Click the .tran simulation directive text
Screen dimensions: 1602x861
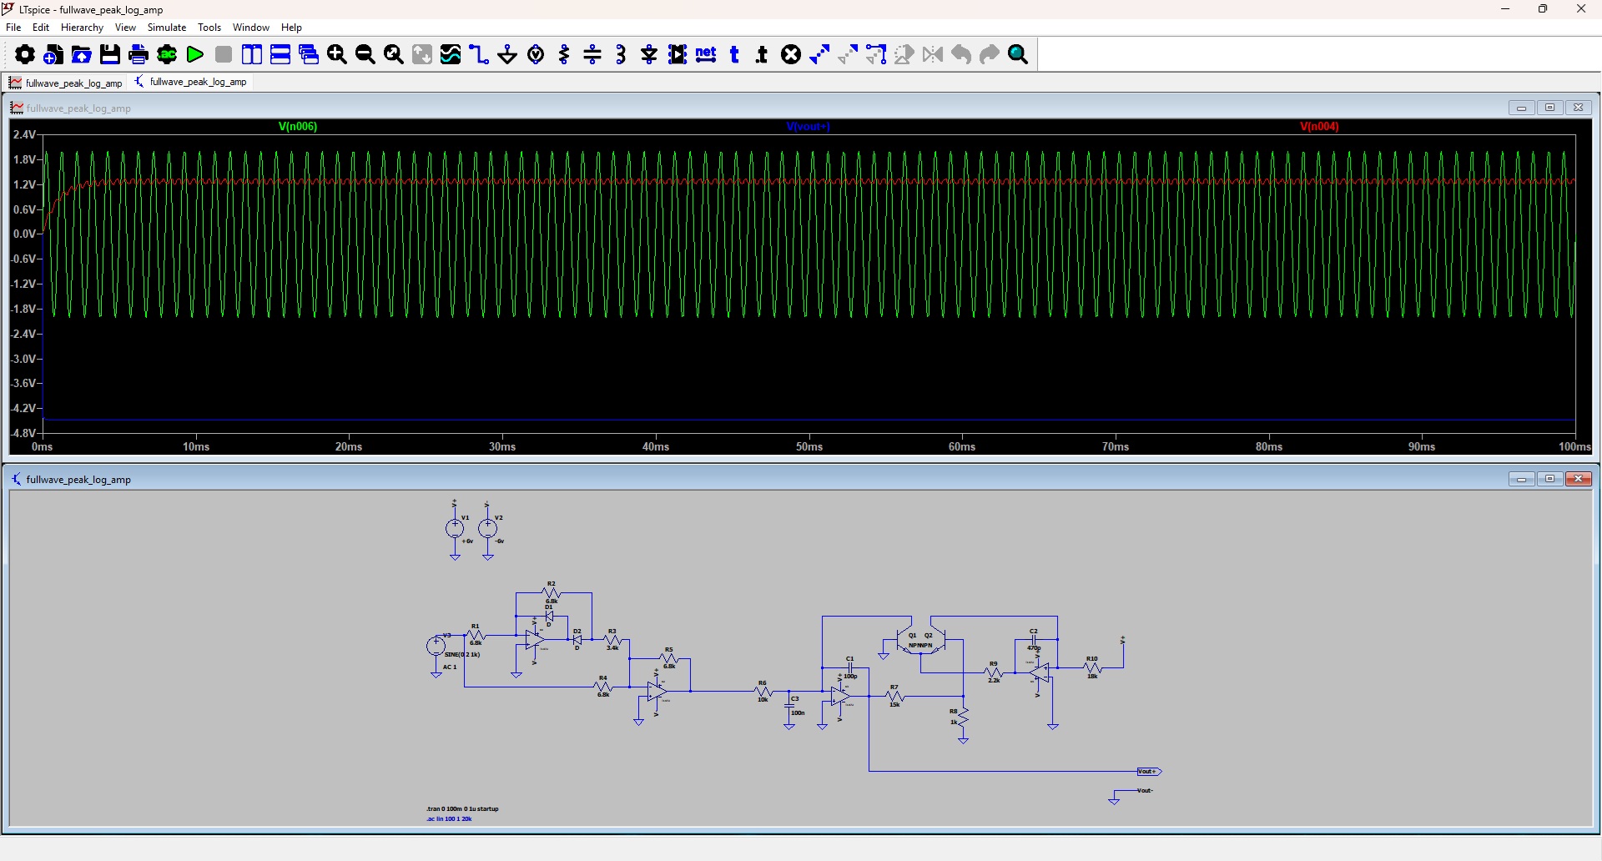[x=462, y=808]
